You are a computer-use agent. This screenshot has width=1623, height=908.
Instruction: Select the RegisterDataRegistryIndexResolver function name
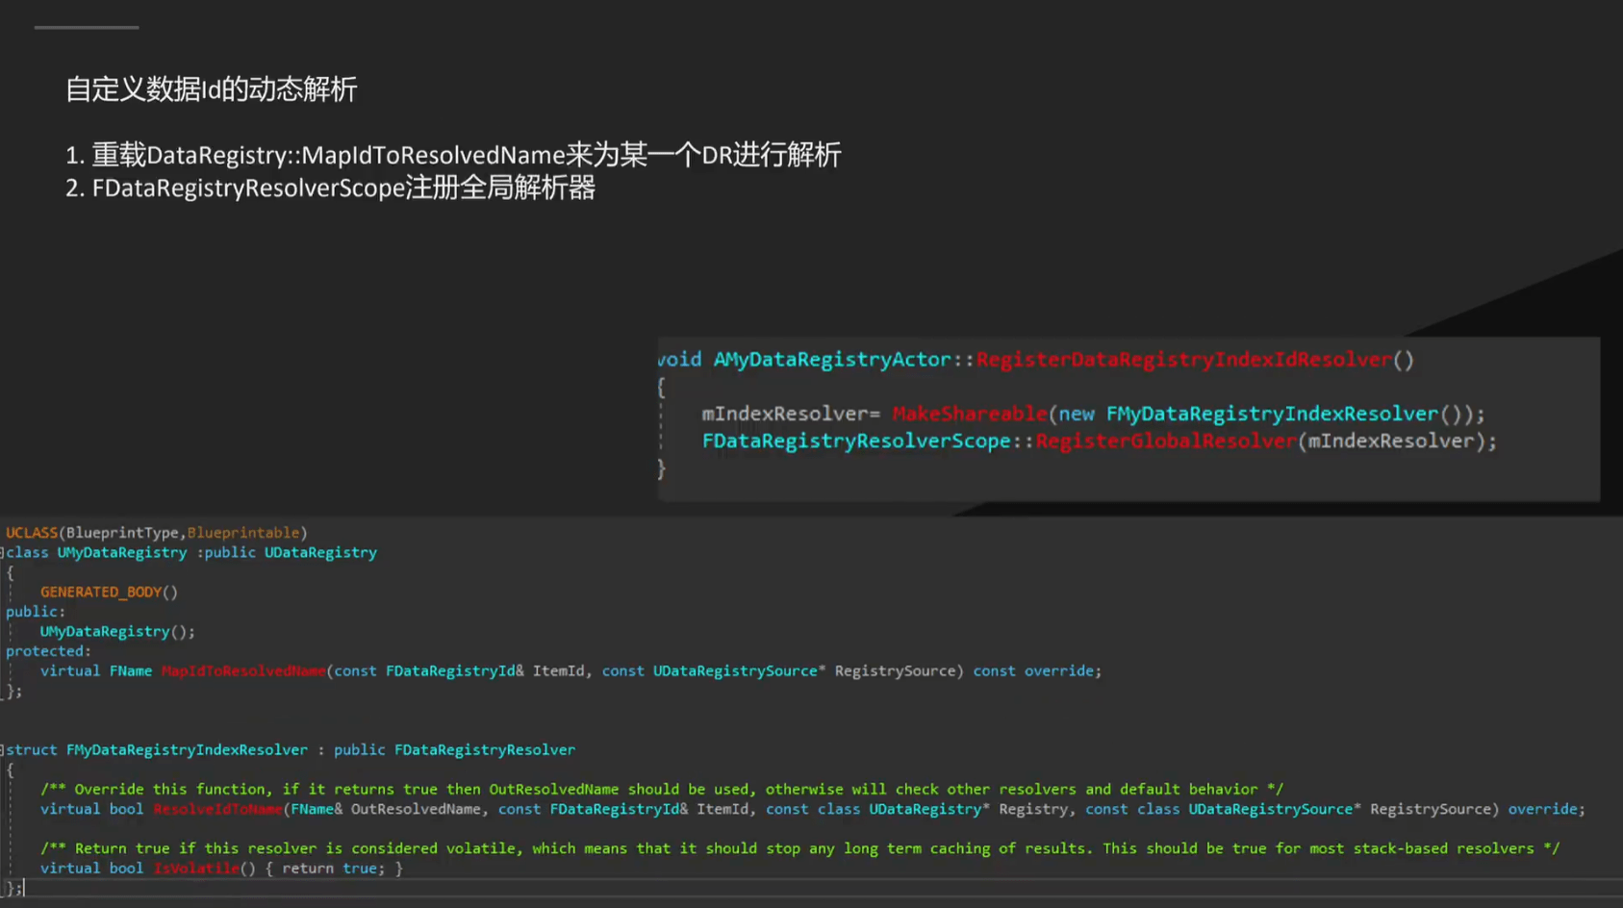pyautogui.click(x=1187, y=359)
